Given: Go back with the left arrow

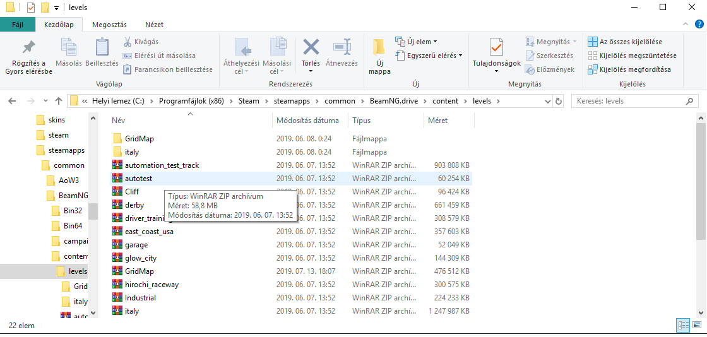Looking at the screenshot, I should [12, 101].
